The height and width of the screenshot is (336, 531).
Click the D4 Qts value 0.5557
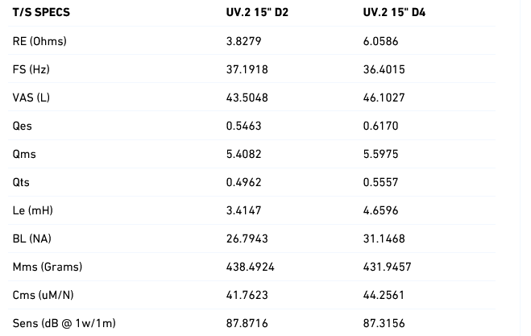click(x=382, y=182)
